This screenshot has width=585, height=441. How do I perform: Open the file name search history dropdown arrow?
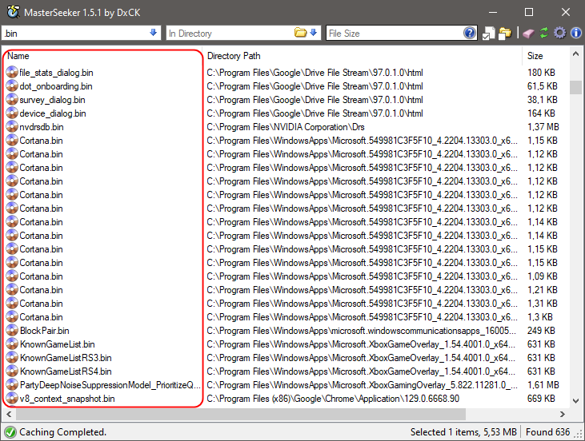click(153, 33)
